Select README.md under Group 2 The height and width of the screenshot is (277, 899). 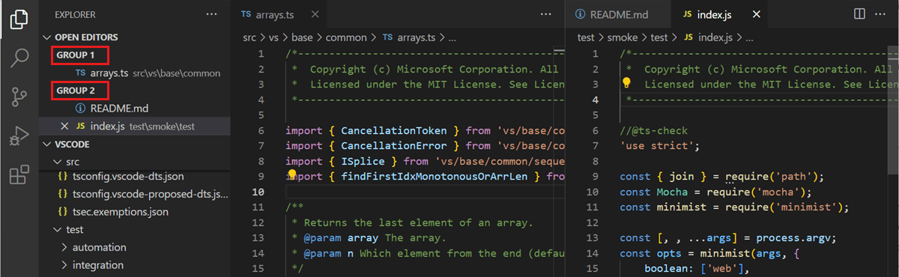point(135,109)
